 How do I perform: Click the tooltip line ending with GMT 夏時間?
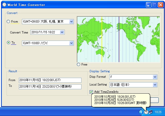[120, 103]
